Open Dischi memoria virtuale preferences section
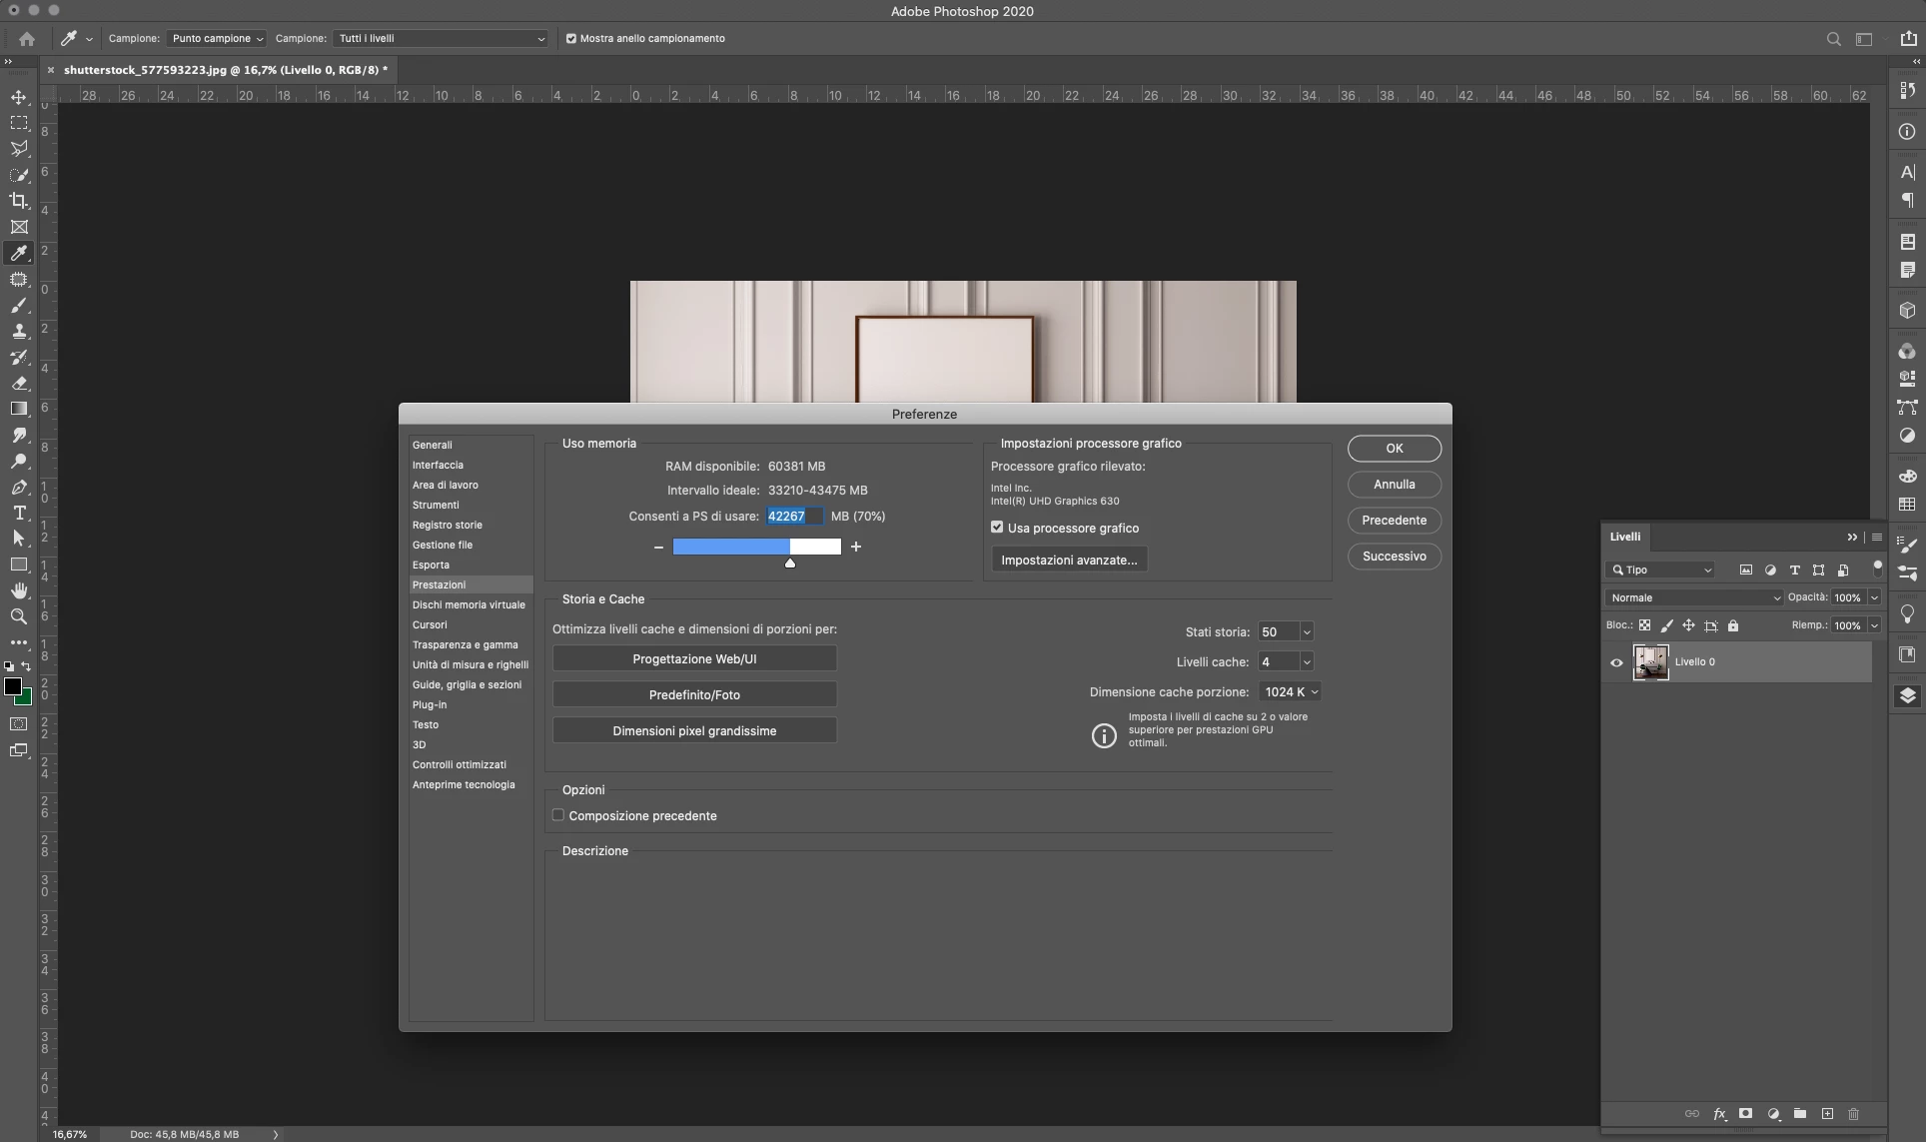 click(x=469, y=604)
